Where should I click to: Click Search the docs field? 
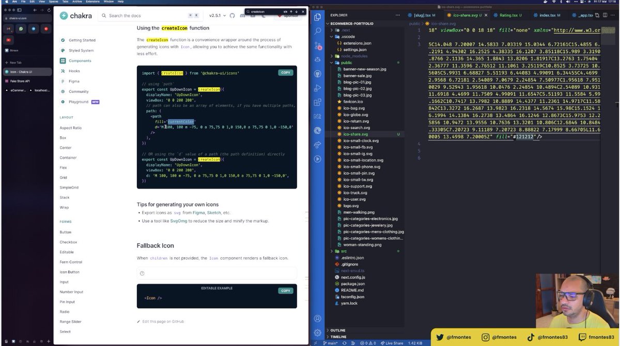(x=150, y=15)
